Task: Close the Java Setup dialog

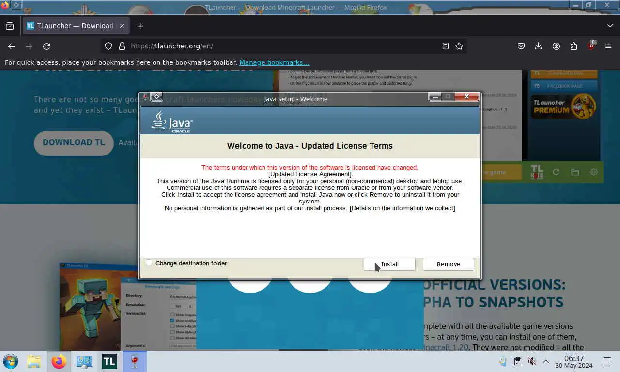Action: tap(466, 96)
